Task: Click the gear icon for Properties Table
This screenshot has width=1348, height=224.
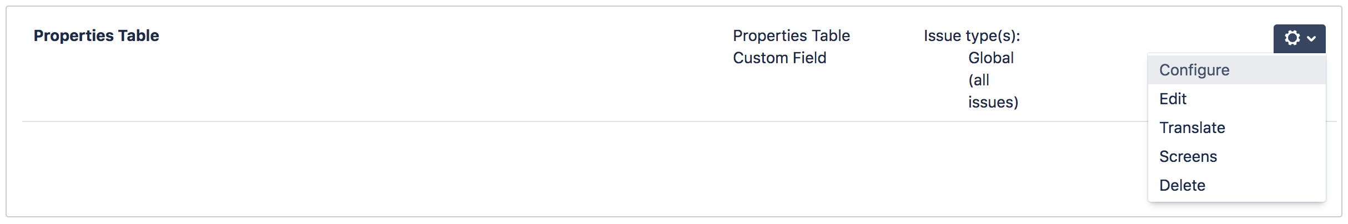Action: 1292,38
